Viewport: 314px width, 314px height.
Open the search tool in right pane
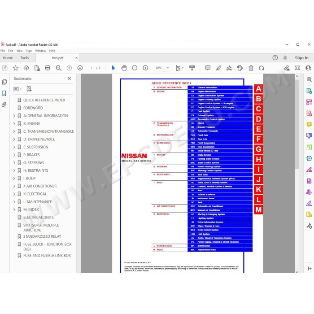(309, 79)
